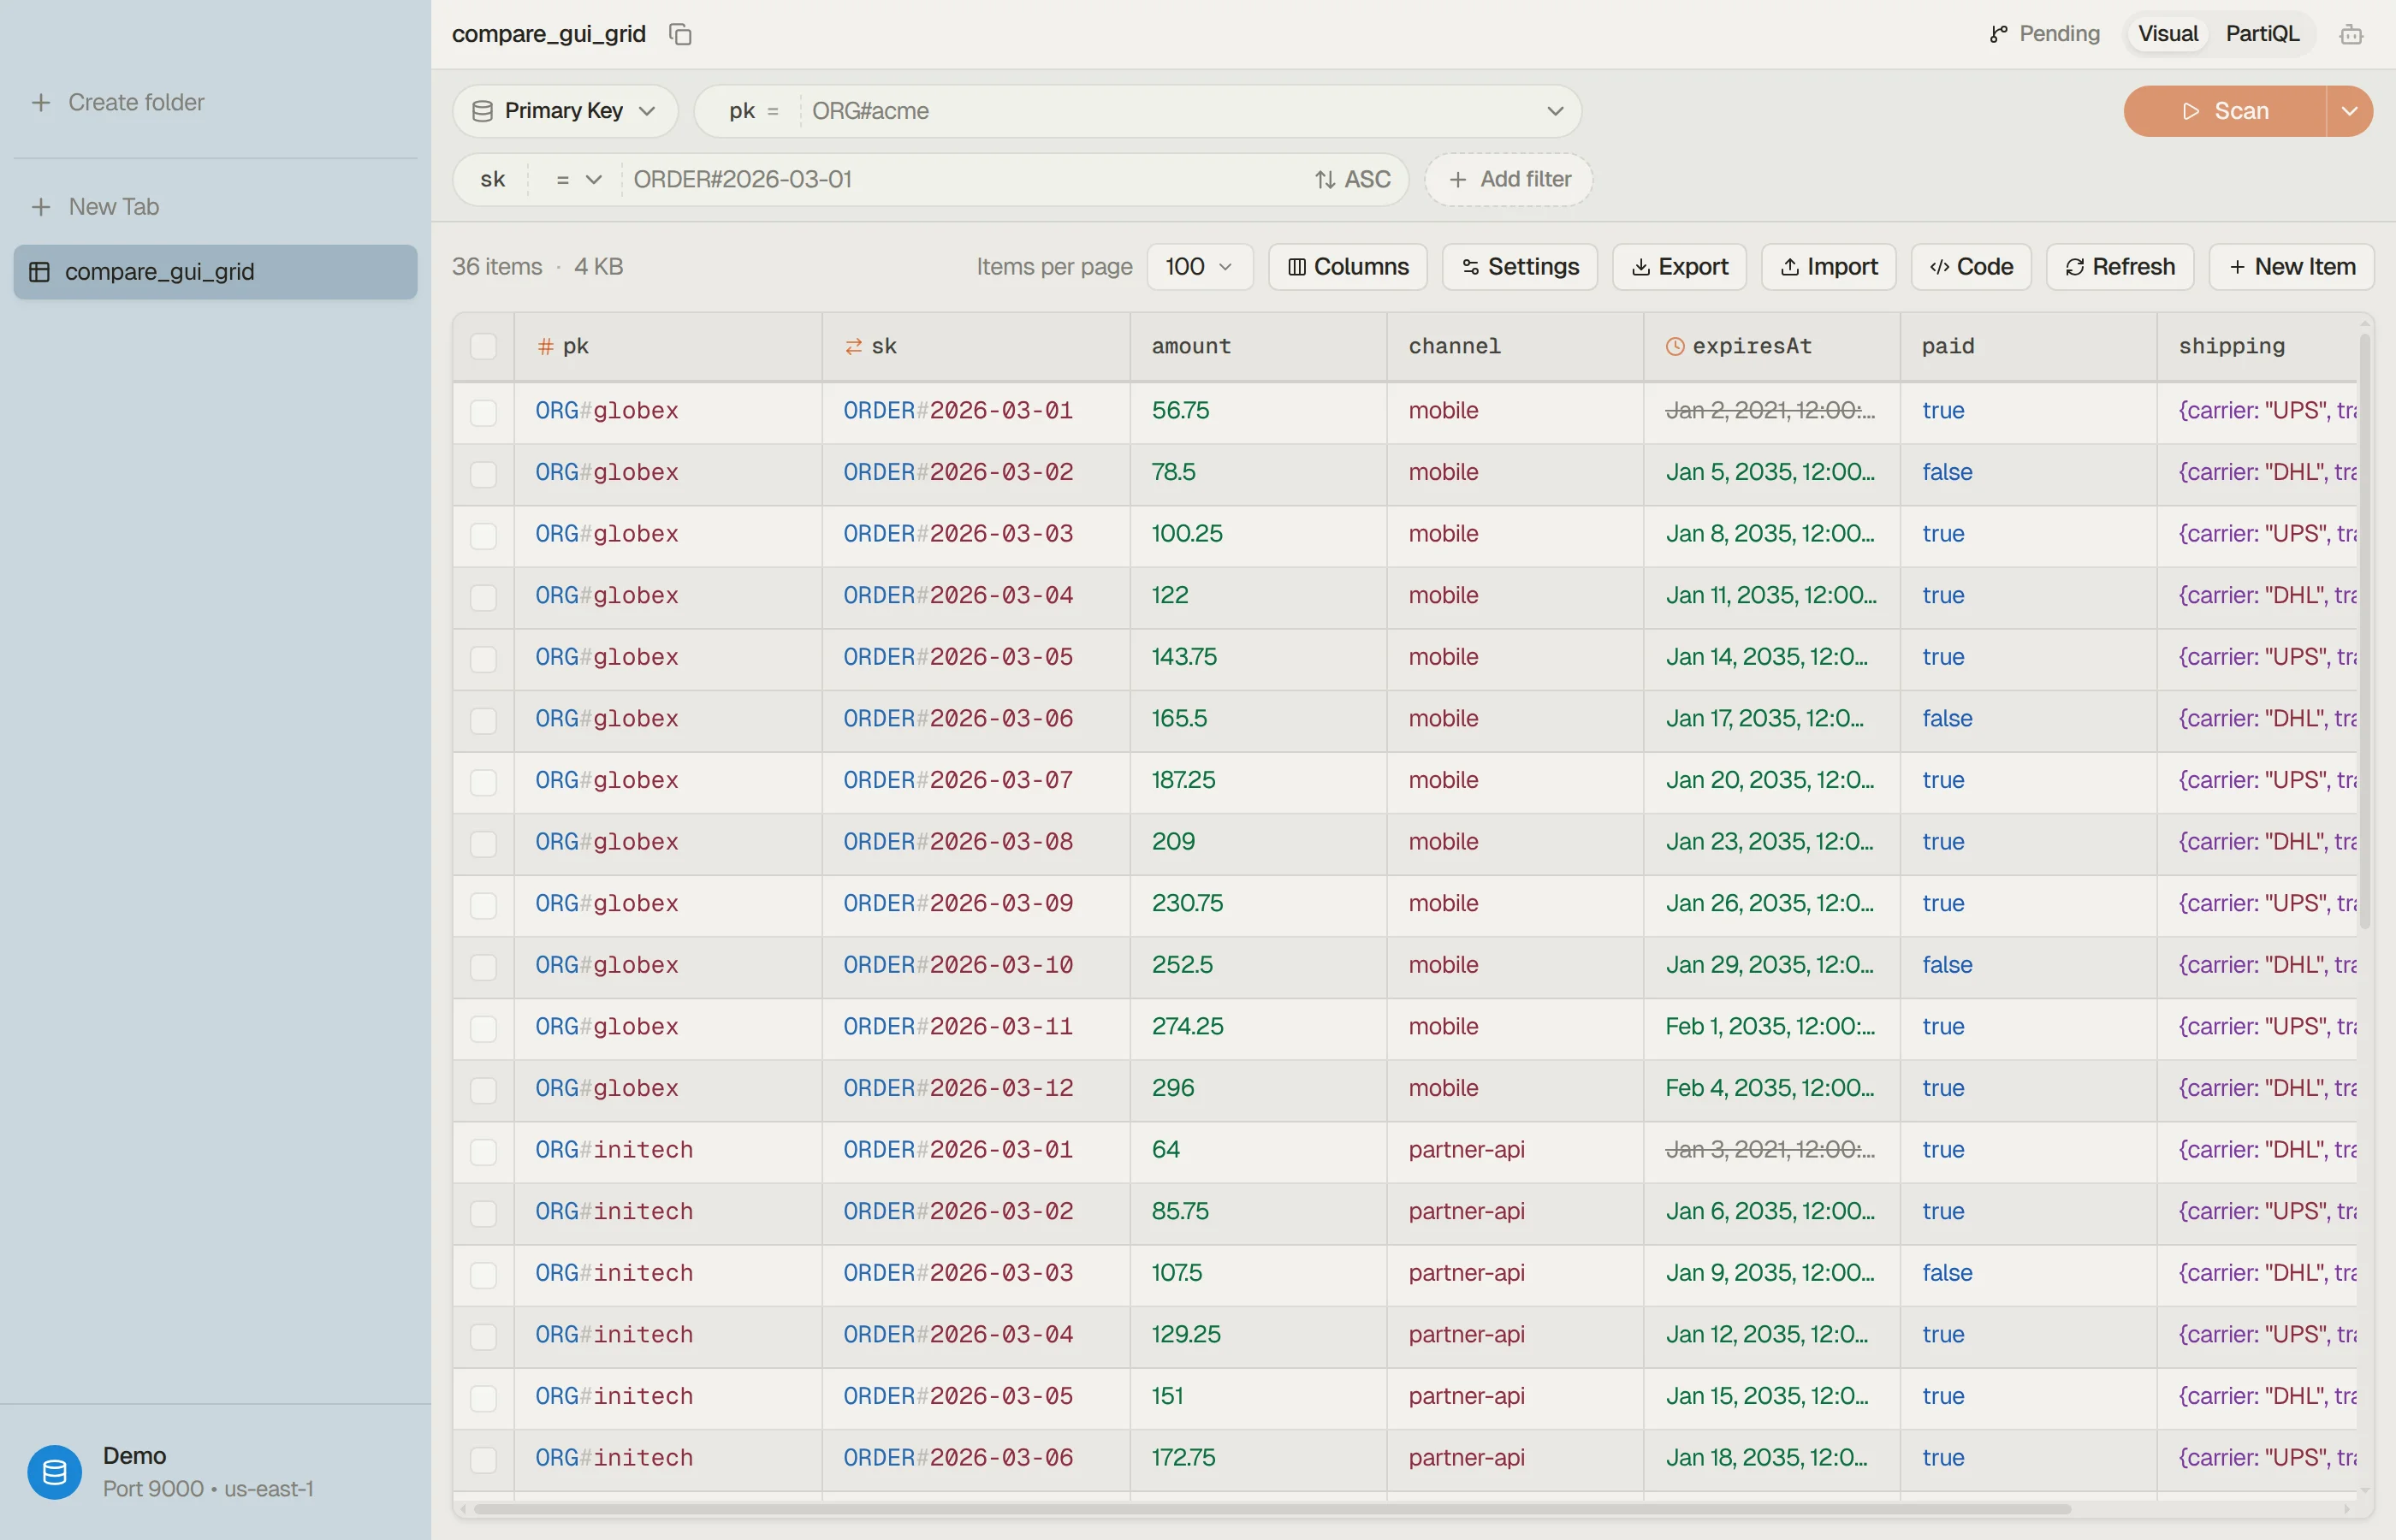Expand the Scan button arrow menu
2396x1540 pixels.
tap(2349, 111)
